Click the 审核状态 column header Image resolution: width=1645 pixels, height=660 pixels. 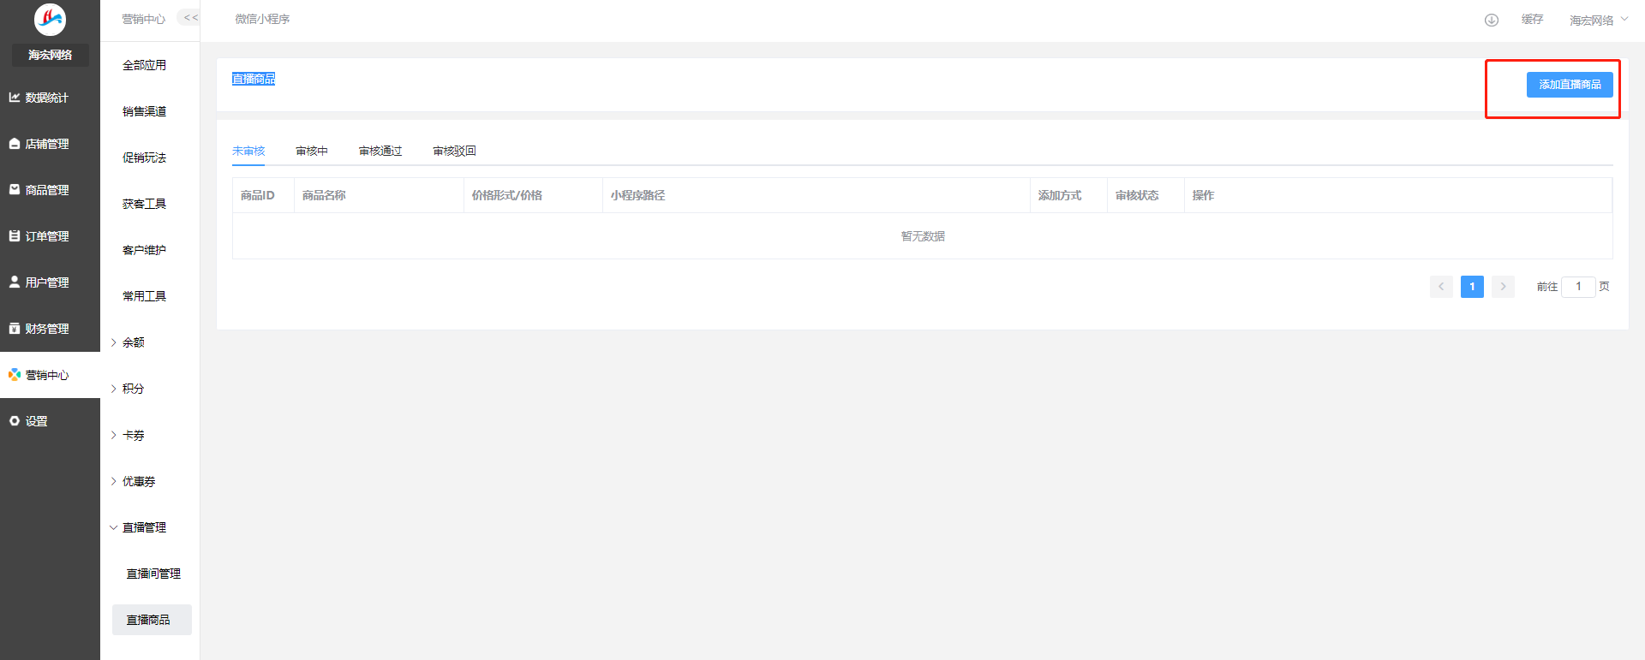coord(1146,195)
